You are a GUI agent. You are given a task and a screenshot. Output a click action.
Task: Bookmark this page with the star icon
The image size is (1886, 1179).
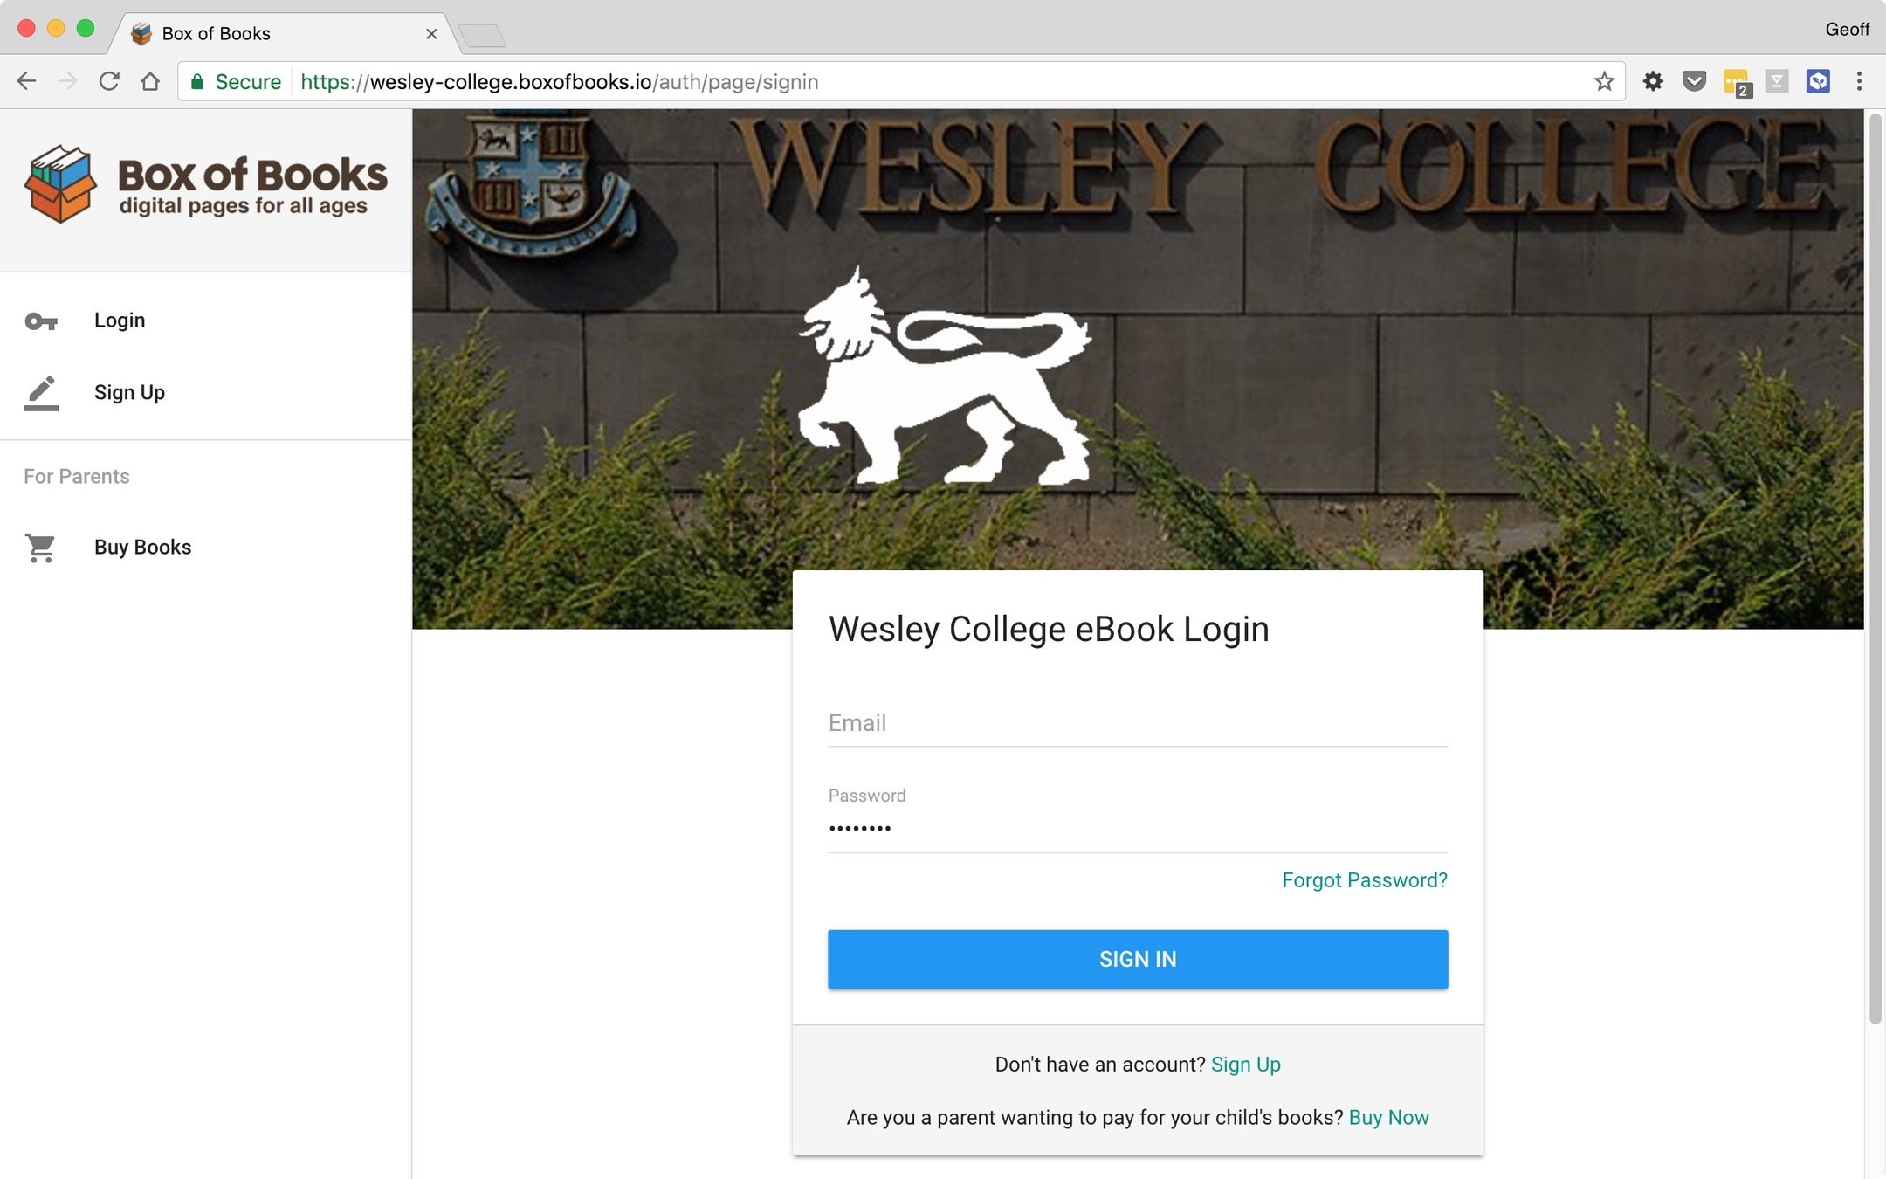click(1604, 81)
